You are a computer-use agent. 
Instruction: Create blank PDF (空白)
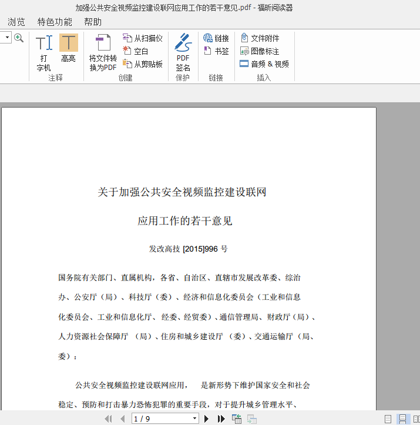point(136,51)
